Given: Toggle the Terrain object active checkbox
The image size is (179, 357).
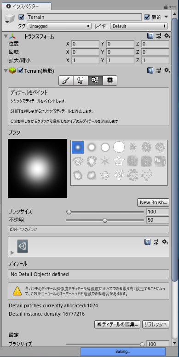Looking at the screenshot, I should [x=22, y=17].
